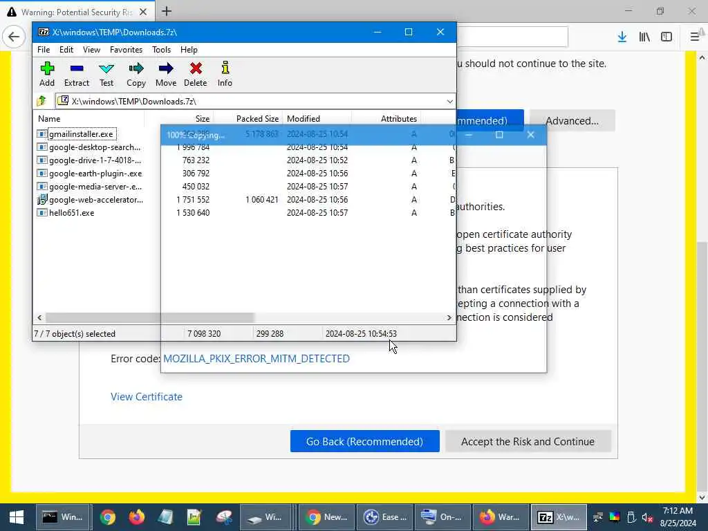Viewport: 708px width, 531px height.
Task: Sort by the Size column header
Action: [x=179, y=119]
